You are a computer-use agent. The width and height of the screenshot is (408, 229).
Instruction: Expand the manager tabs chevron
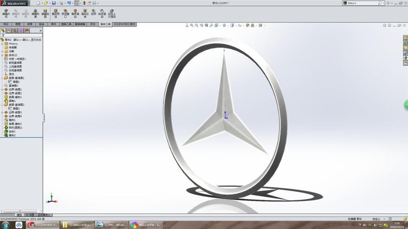(x=41, y=31)
